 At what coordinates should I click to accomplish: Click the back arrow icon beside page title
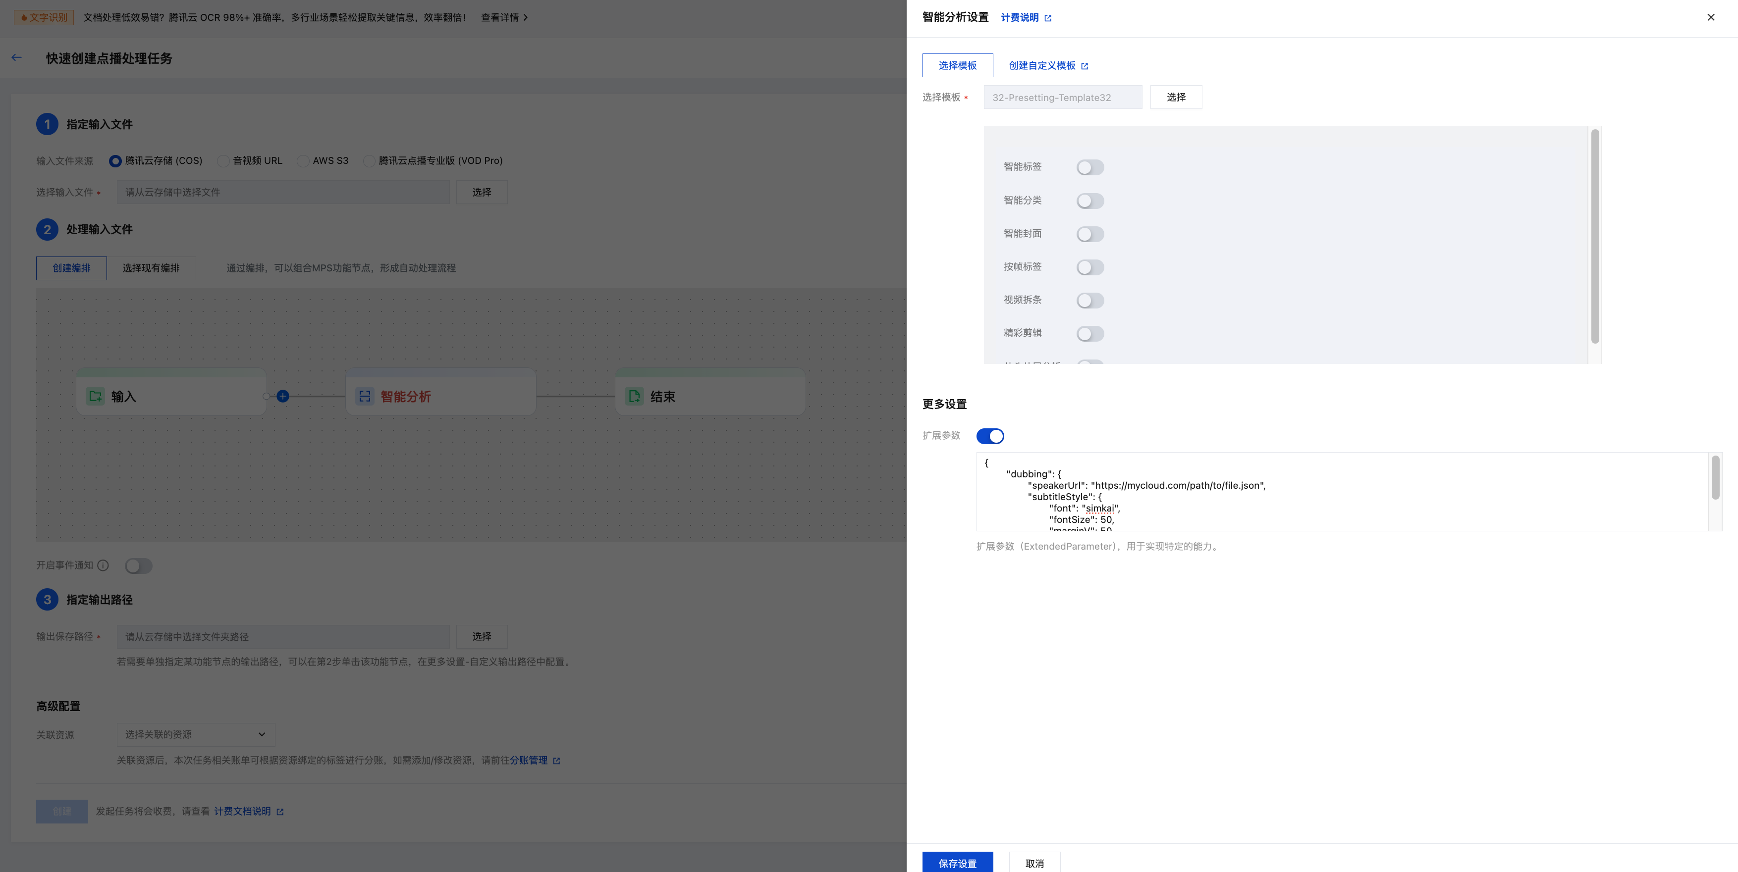click(17, 58)
